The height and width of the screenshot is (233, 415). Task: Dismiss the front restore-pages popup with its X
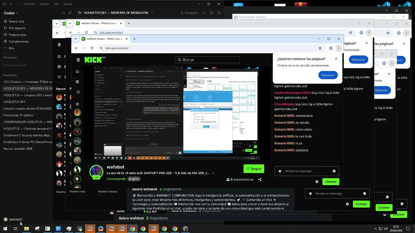coord(336,59)
